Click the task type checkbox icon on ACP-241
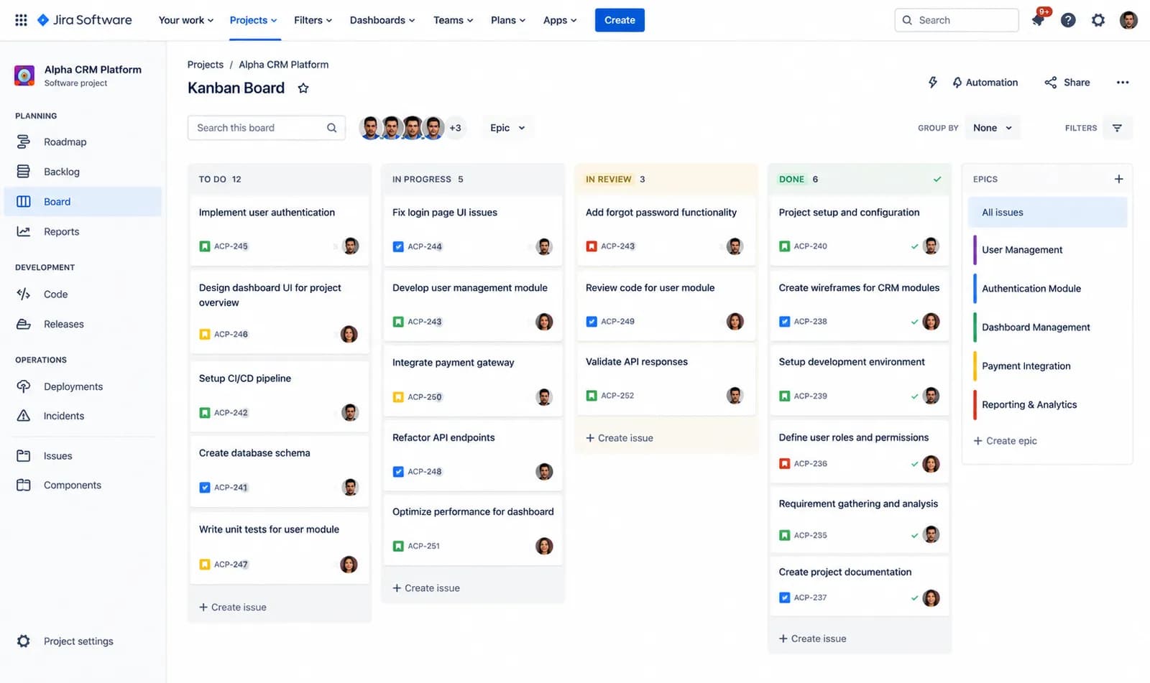 coord(205,488)
